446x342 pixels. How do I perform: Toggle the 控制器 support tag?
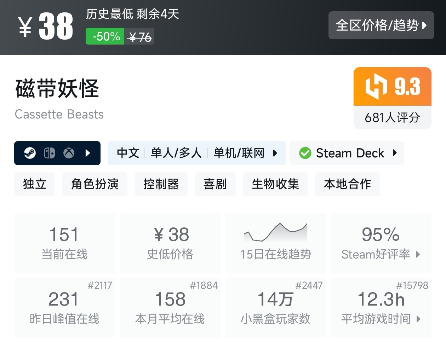coord(161,184)
